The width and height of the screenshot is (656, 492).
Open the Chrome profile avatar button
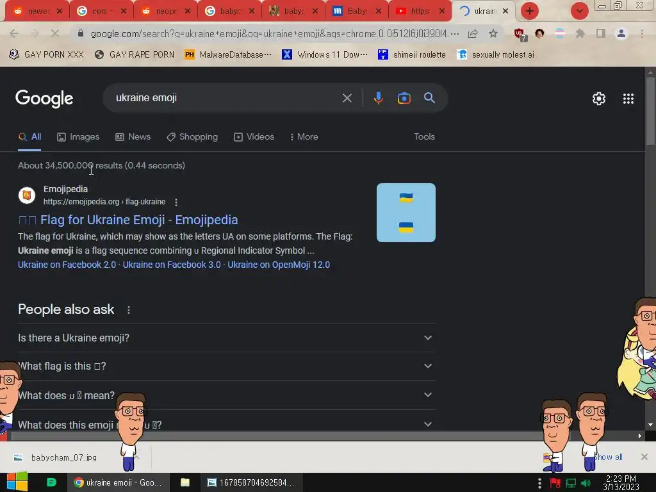pos(621,33)
